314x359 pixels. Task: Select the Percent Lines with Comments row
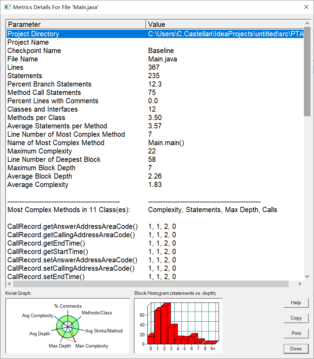click(155, 101)
